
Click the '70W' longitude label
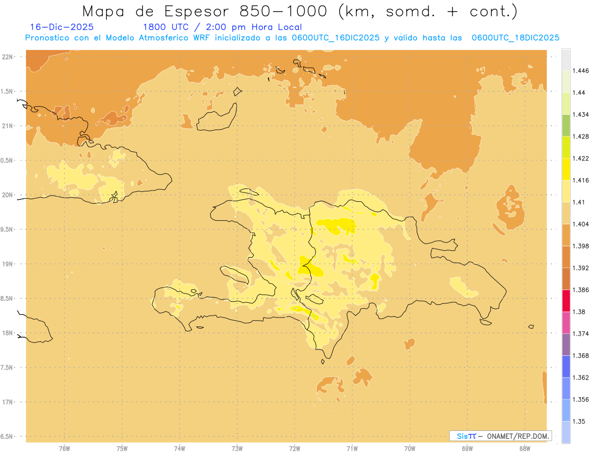coord(410,449)
